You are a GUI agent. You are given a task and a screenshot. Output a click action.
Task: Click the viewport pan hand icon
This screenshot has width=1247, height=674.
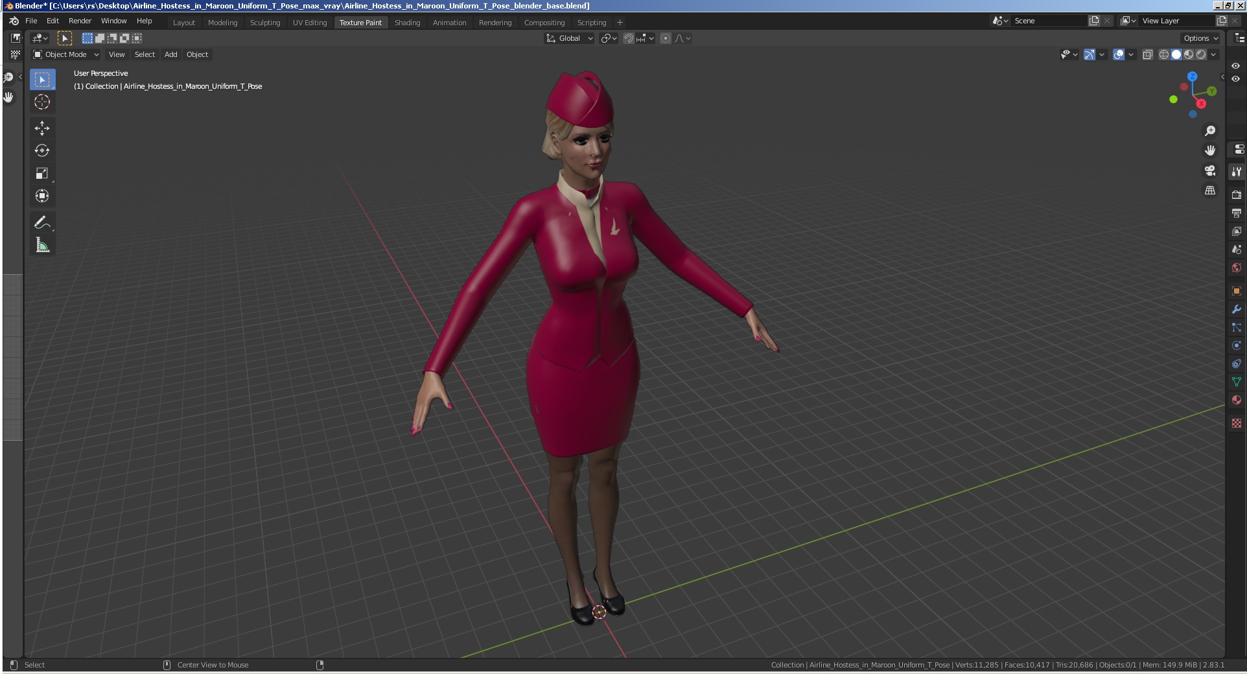pos(1210,150)
